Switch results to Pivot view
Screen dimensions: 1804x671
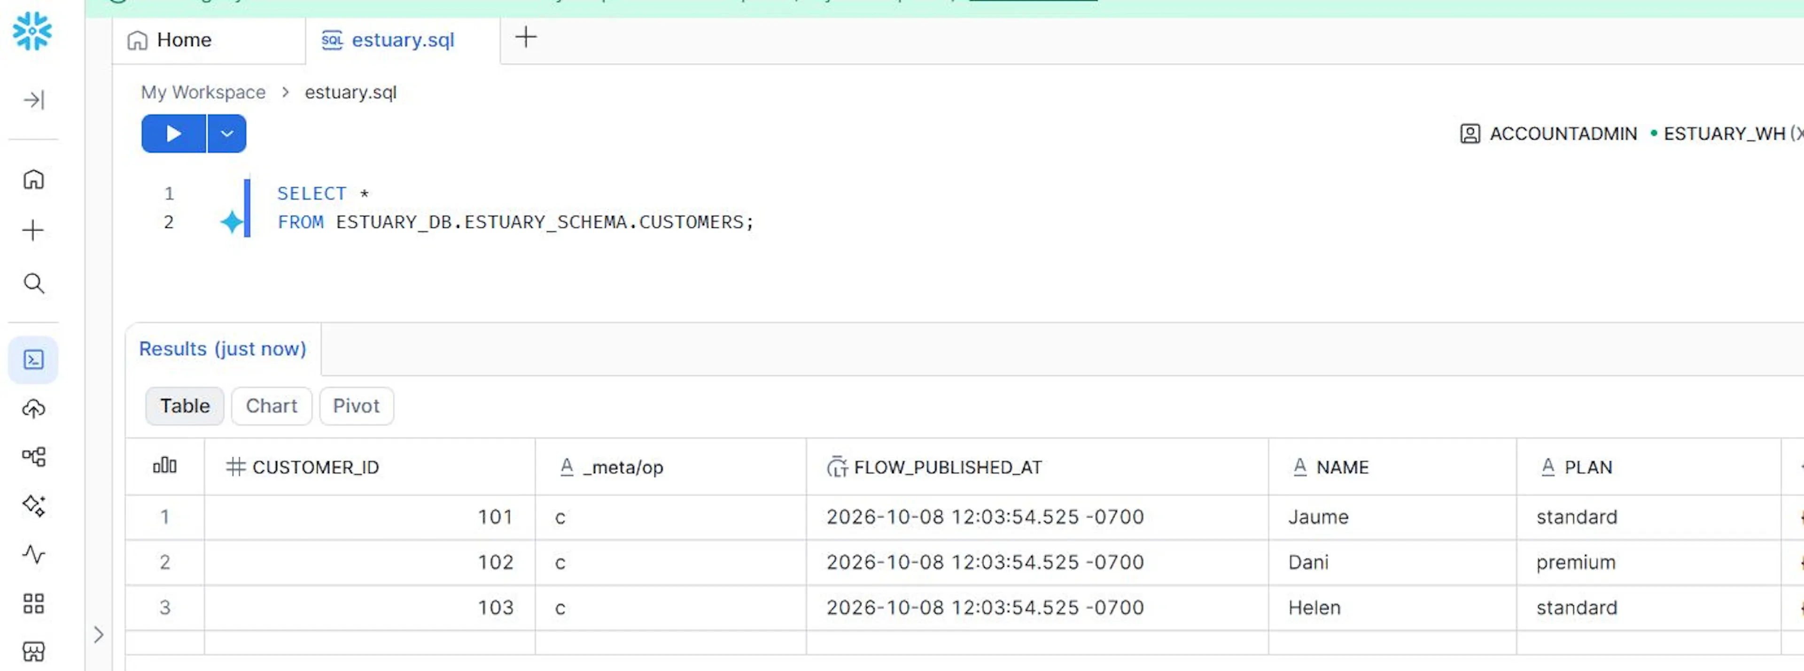click(x=357, y=406)
